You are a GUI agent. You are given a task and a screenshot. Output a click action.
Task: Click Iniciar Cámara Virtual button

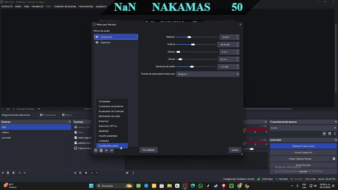tap(300, 159)
